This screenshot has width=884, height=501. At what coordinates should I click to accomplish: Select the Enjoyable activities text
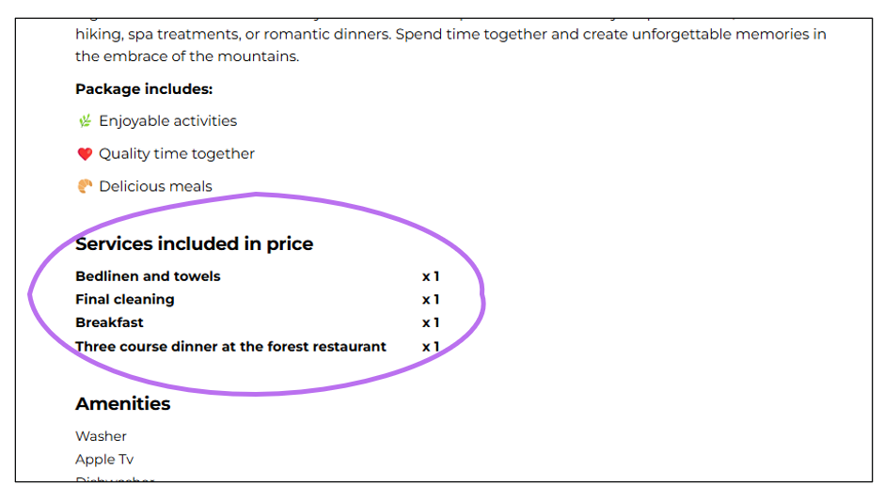pos(168,121)
